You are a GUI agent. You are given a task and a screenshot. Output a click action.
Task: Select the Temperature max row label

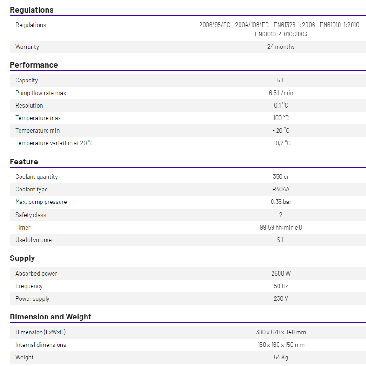pyautogui.click(x=38, y=118)
